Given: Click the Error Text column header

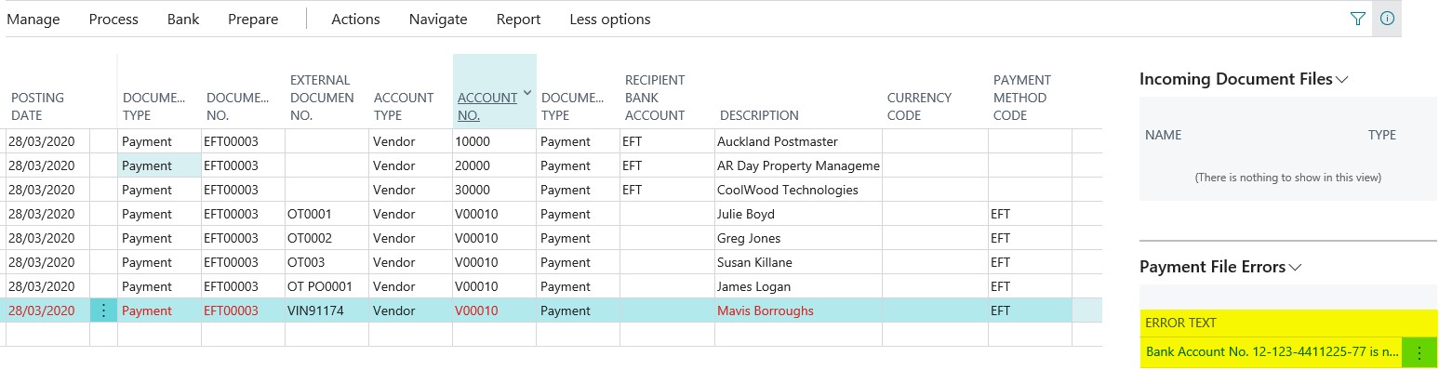Looking at the screenshot, I should (x=1180, y=323).
